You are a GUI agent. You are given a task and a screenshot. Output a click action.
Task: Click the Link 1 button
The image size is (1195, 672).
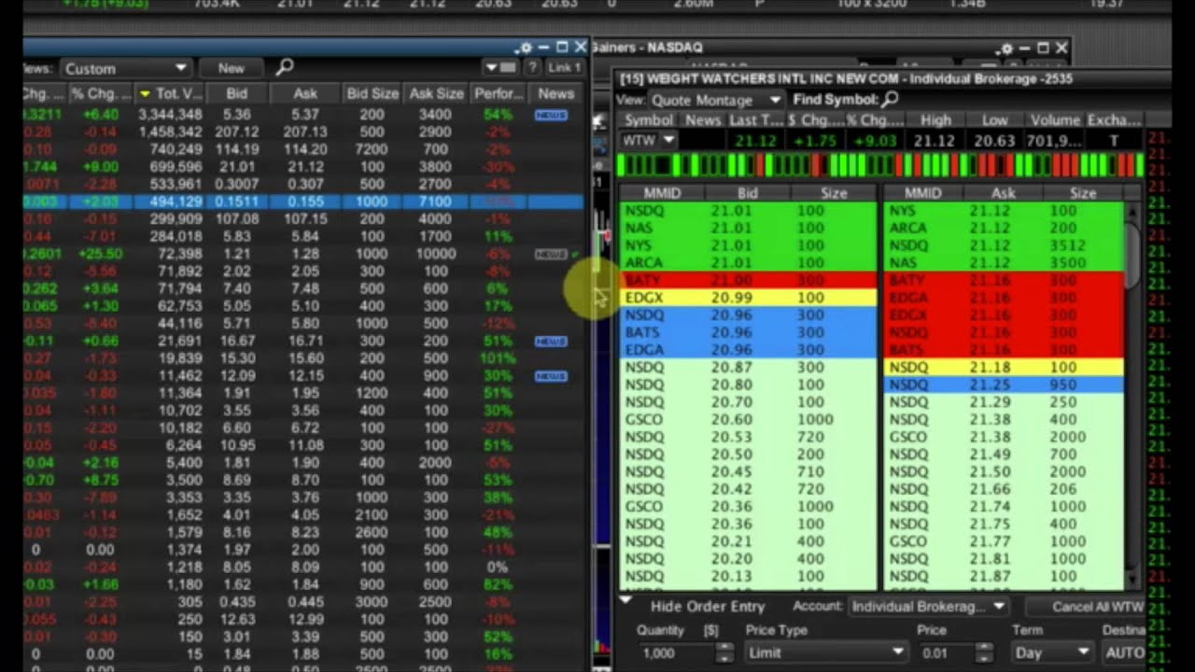[564, 68]
